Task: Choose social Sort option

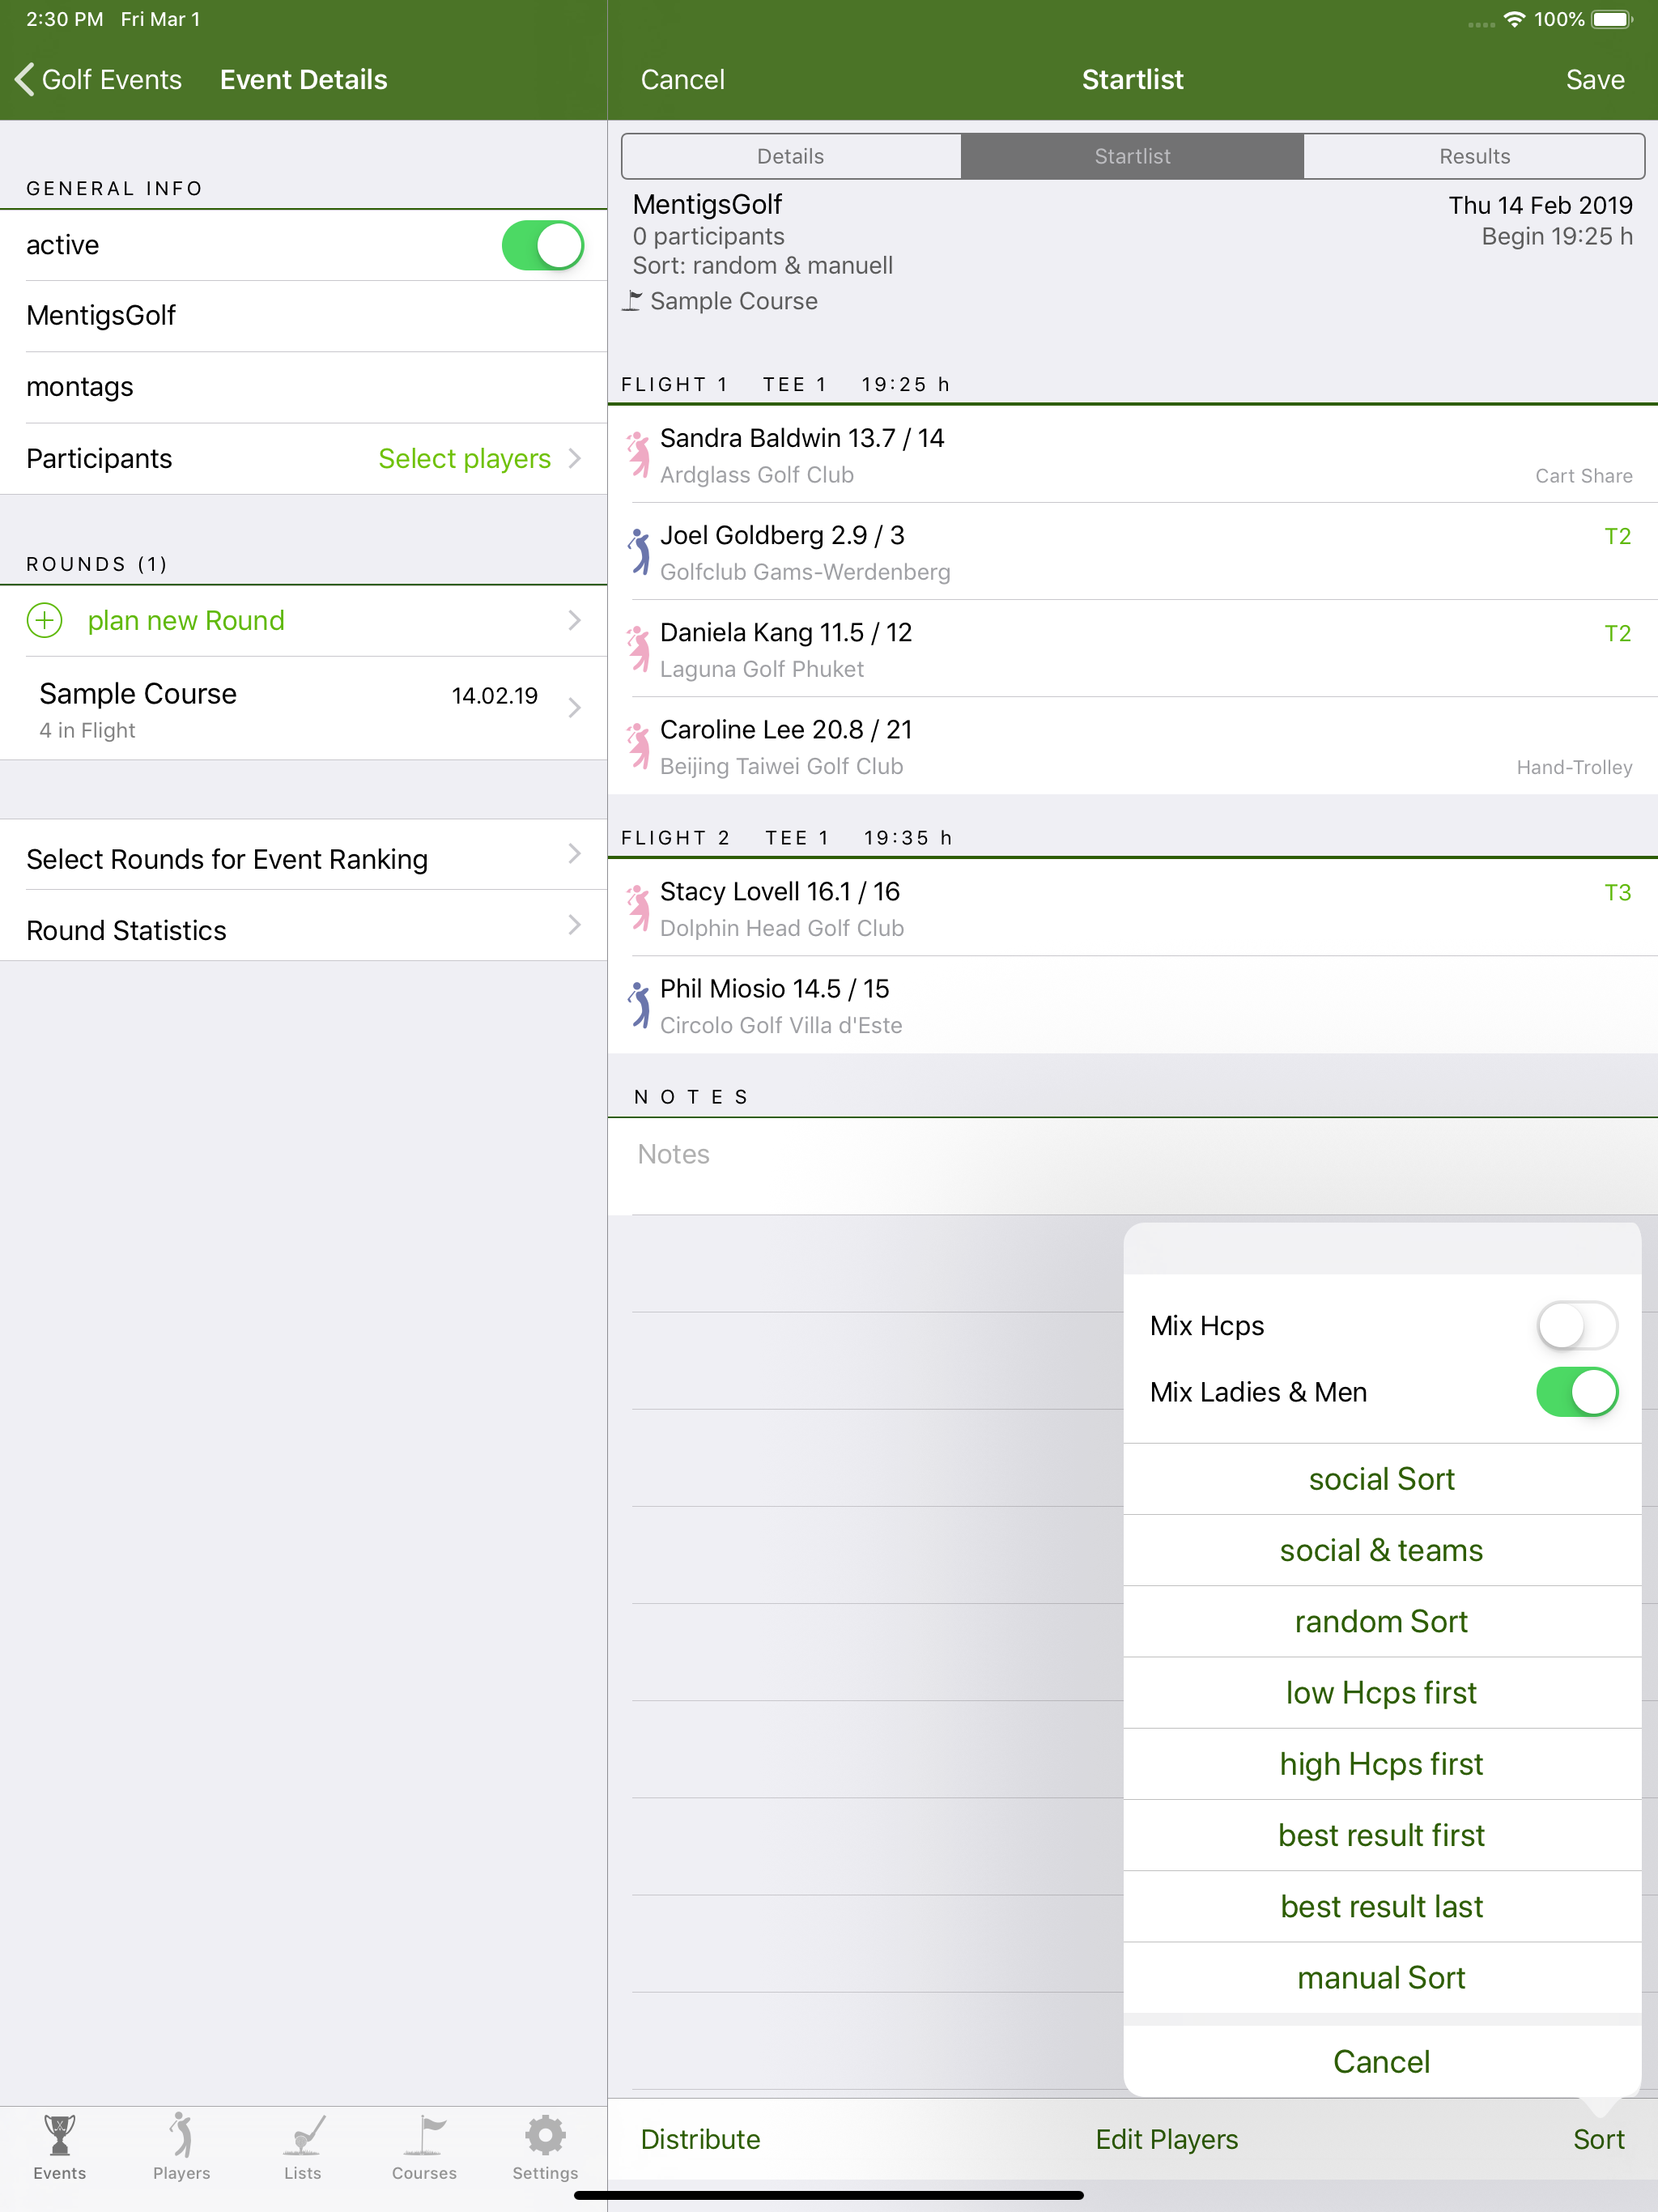Action: pos(1382,1479)
